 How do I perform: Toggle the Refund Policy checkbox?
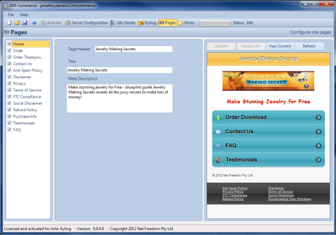click(9, 110)
